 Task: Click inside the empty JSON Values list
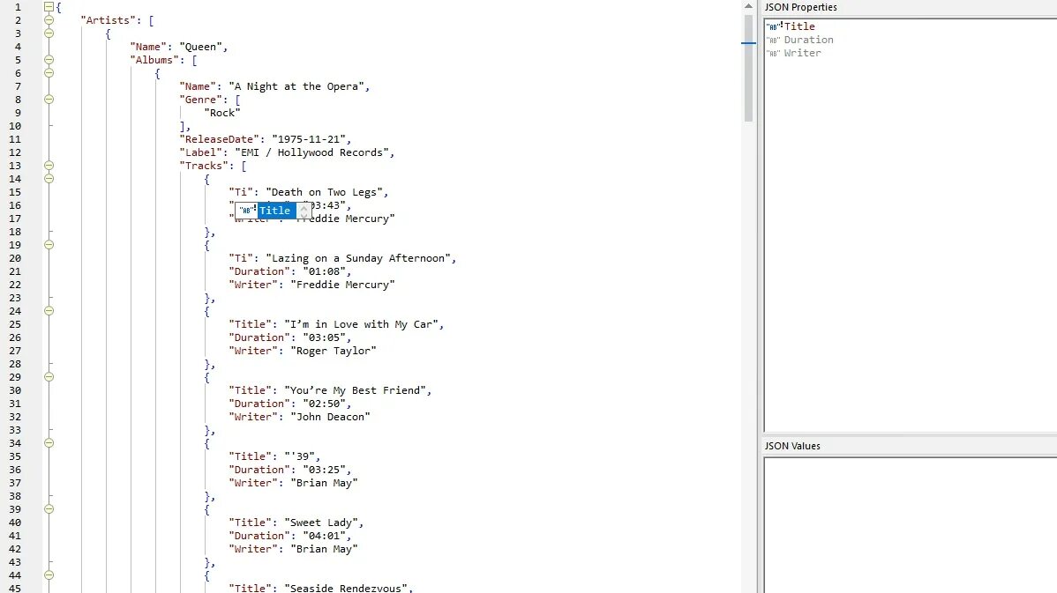coord(911,526)
